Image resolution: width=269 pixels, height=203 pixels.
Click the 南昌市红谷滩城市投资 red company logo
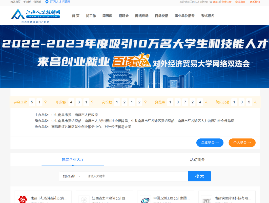(23, 199)
